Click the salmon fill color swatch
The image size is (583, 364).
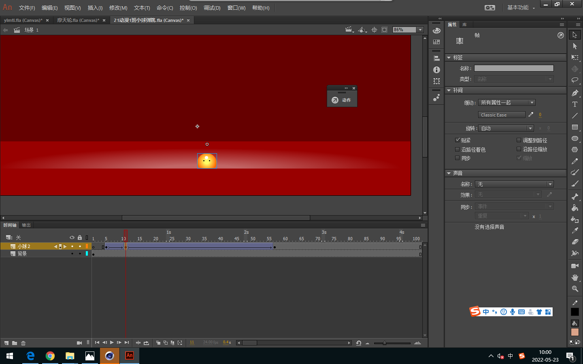point(574,332)
